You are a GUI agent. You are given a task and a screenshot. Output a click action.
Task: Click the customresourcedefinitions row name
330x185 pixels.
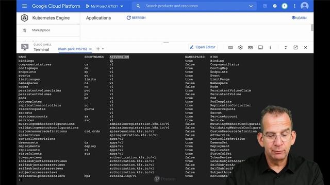pyautogui.click(x=42, y=132)
